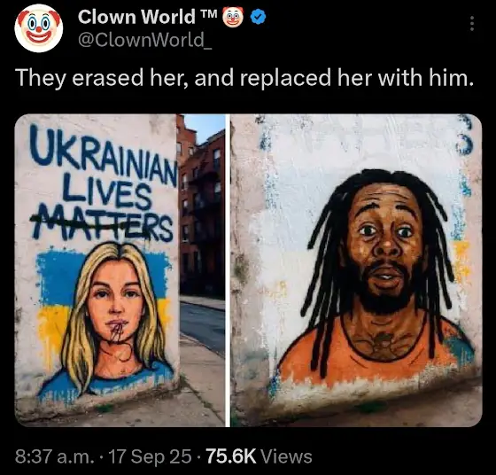Screen dimensions: 496x475
Task: Click the UKRAINIAN graffiti word in left image
Action: 103,157
